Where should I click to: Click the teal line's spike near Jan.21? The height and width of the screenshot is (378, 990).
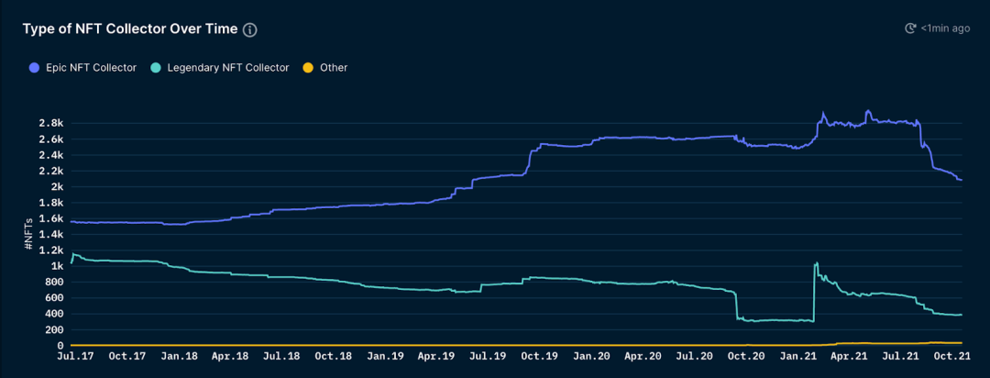click(x=817, y=264)
